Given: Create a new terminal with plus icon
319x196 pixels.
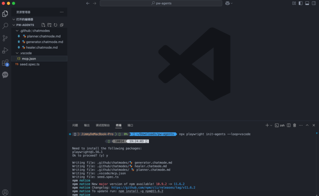Looking at the screenshot, I should [267, 125].
